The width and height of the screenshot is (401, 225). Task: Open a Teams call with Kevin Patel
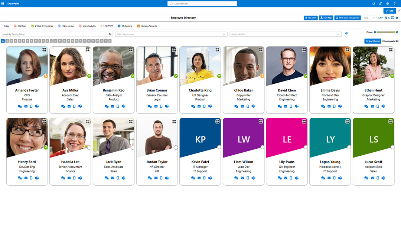click(211, 178)
